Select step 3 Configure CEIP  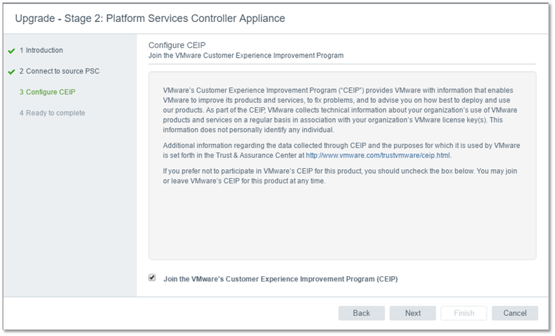[47, 92]
